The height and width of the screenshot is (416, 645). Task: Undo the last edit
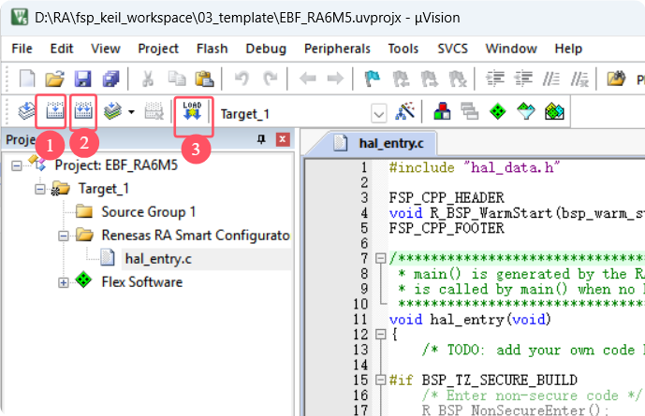click(242, 78)
